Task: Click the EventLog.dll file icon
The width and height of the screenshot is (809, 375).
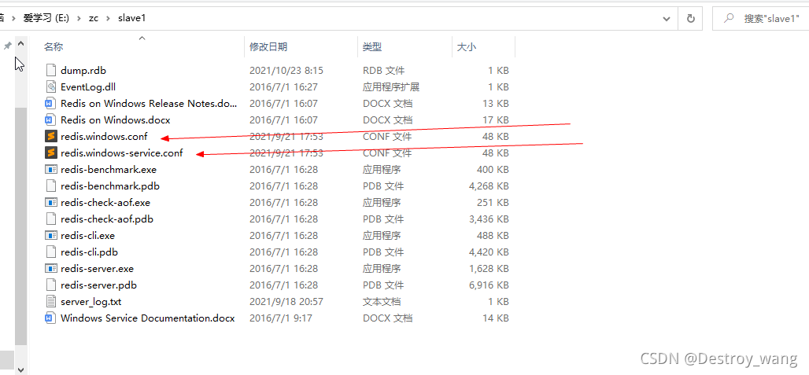Action: (x=50, y=87)
